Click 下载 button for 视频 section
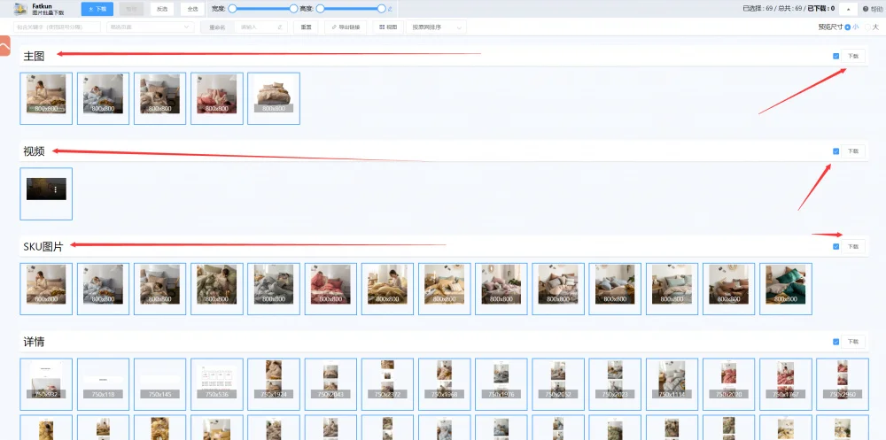This screenshot has height=440, width=886. click(x=852, y=151)
